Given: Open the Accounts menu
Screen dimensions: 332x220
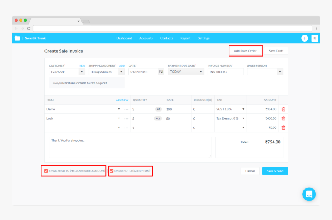Looking at the screenshot, I should [146, 38].
